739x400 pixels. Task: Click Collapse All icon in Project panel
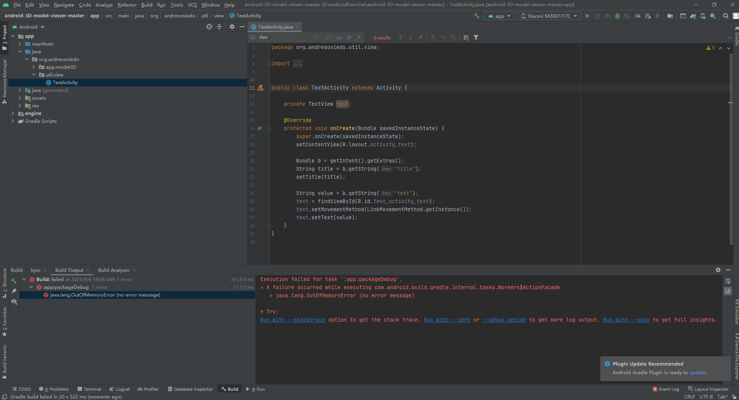(219, 27)
